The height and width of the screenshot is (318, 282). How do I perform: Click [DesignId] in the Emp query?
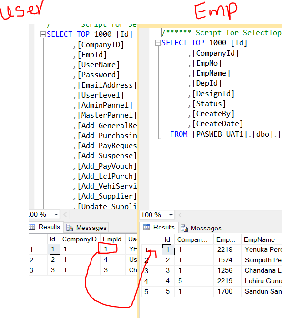point(213,94)
